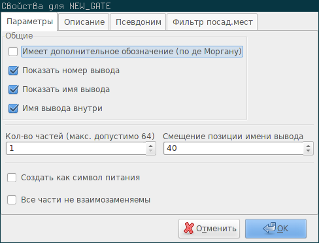Decrease Кол-во частей with the down arrow
Viewport: 319px width, 243px height.
[151, 151]
